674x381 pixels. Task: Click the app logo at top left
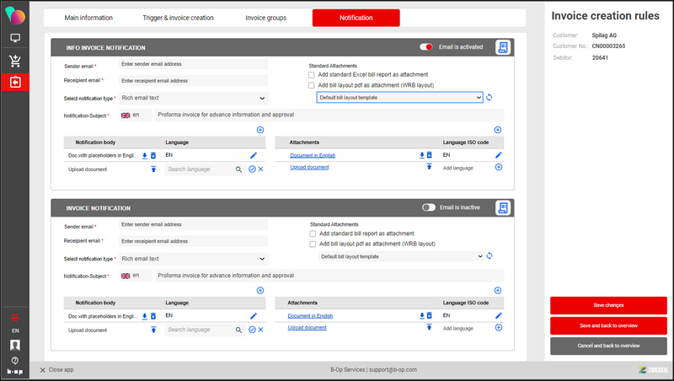click(15, 15)
